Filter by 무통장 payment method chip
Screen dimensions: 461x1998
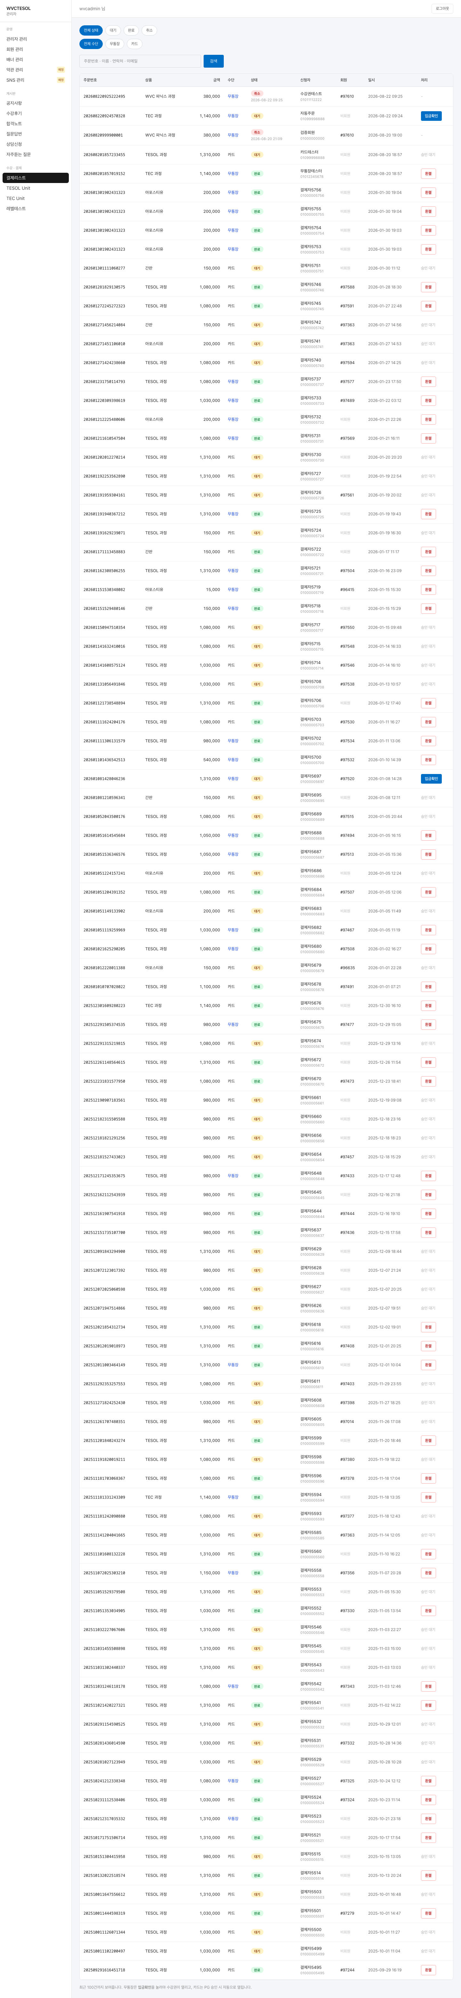pyautogui.click(x=115, y=44)
